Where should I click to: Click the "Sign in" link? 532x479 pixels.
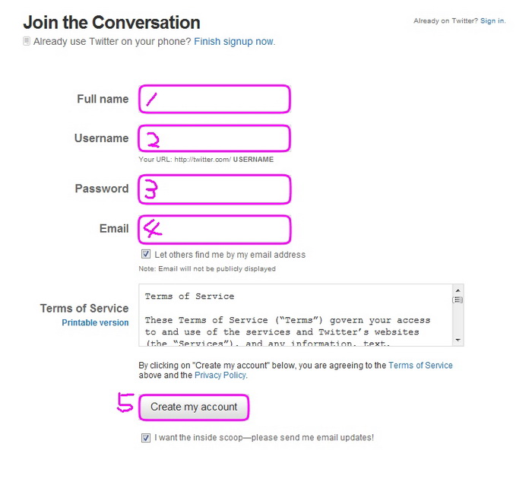click(492, 21)
